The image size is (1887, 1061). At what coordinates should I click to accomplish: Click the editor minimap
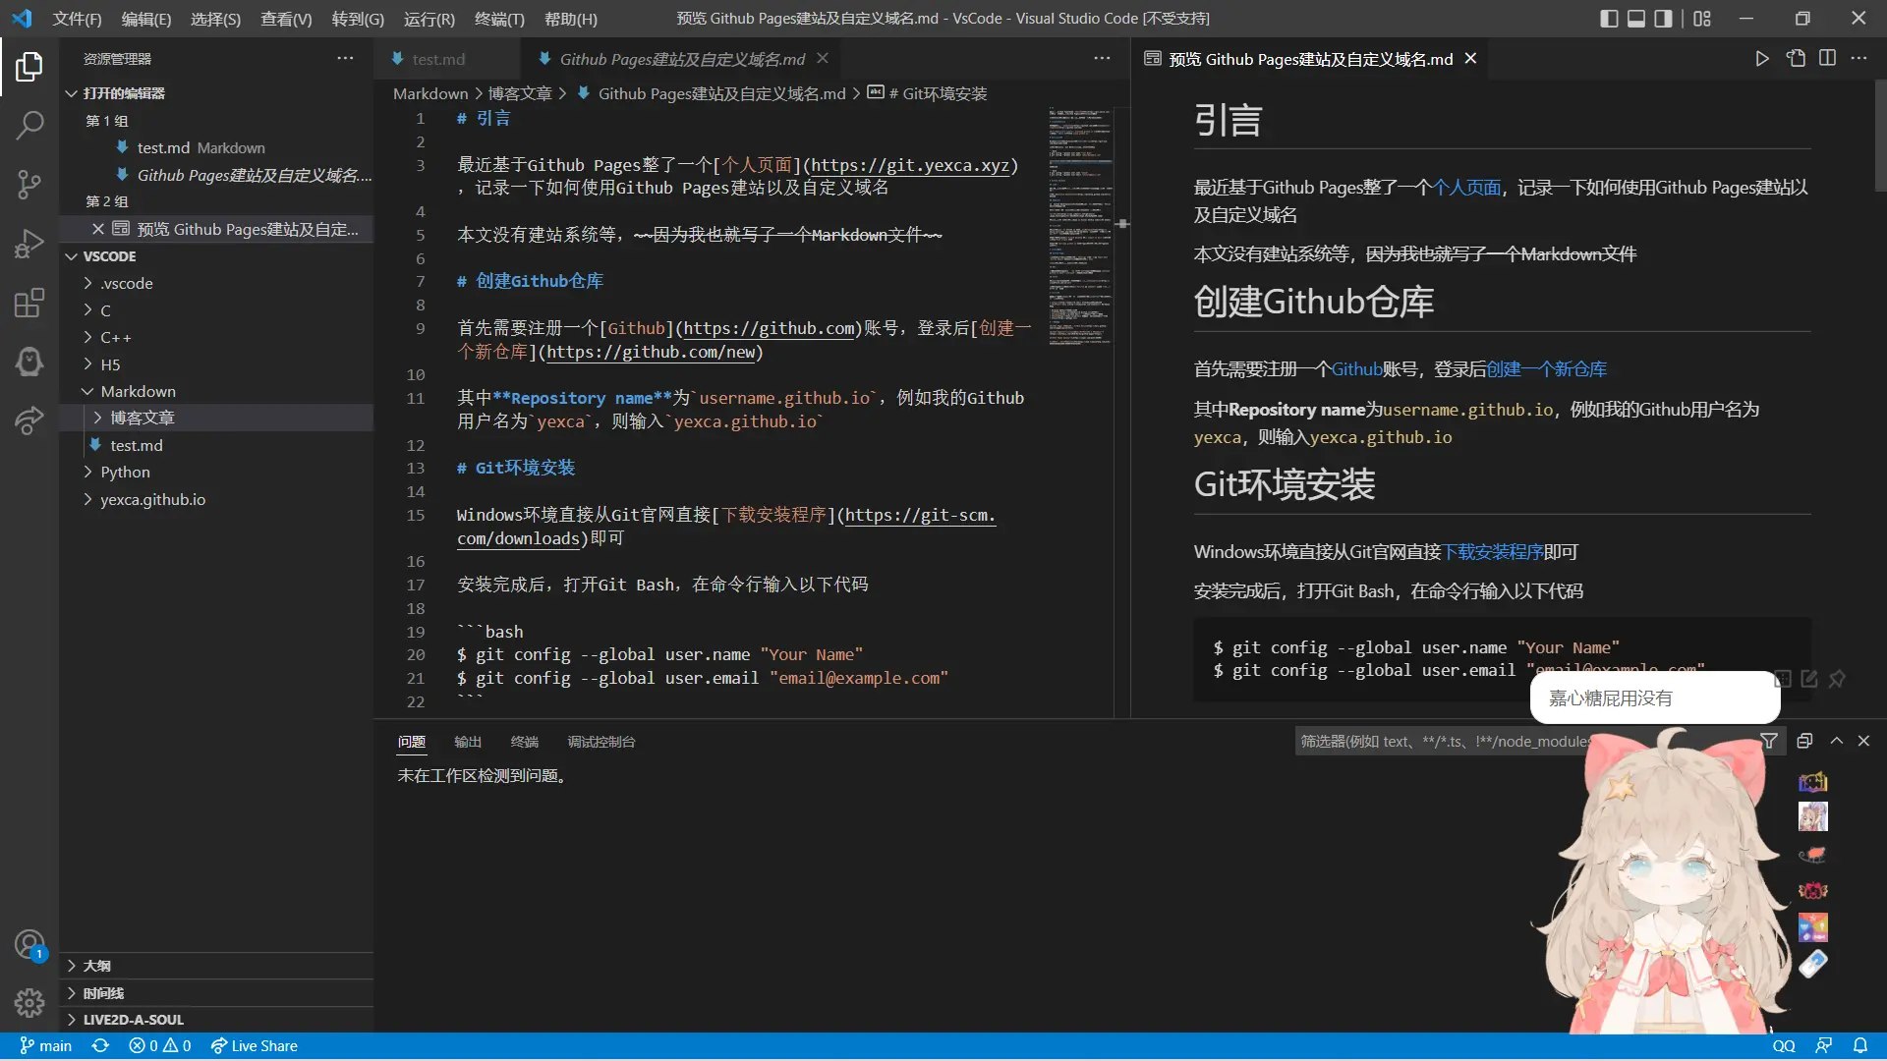pyautogui.click(x=1080, y=226)
